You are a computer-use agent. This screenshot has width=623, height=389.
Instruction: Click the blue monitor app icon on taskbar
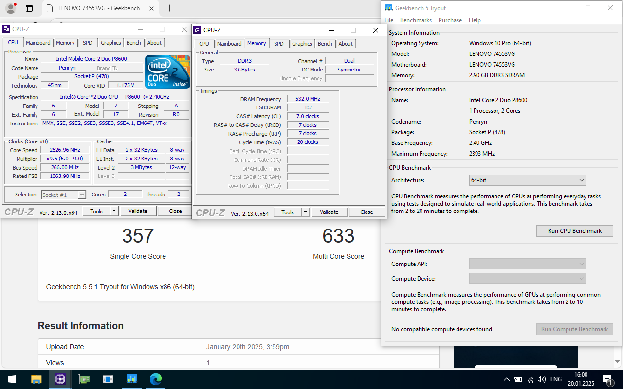[132, 379]
